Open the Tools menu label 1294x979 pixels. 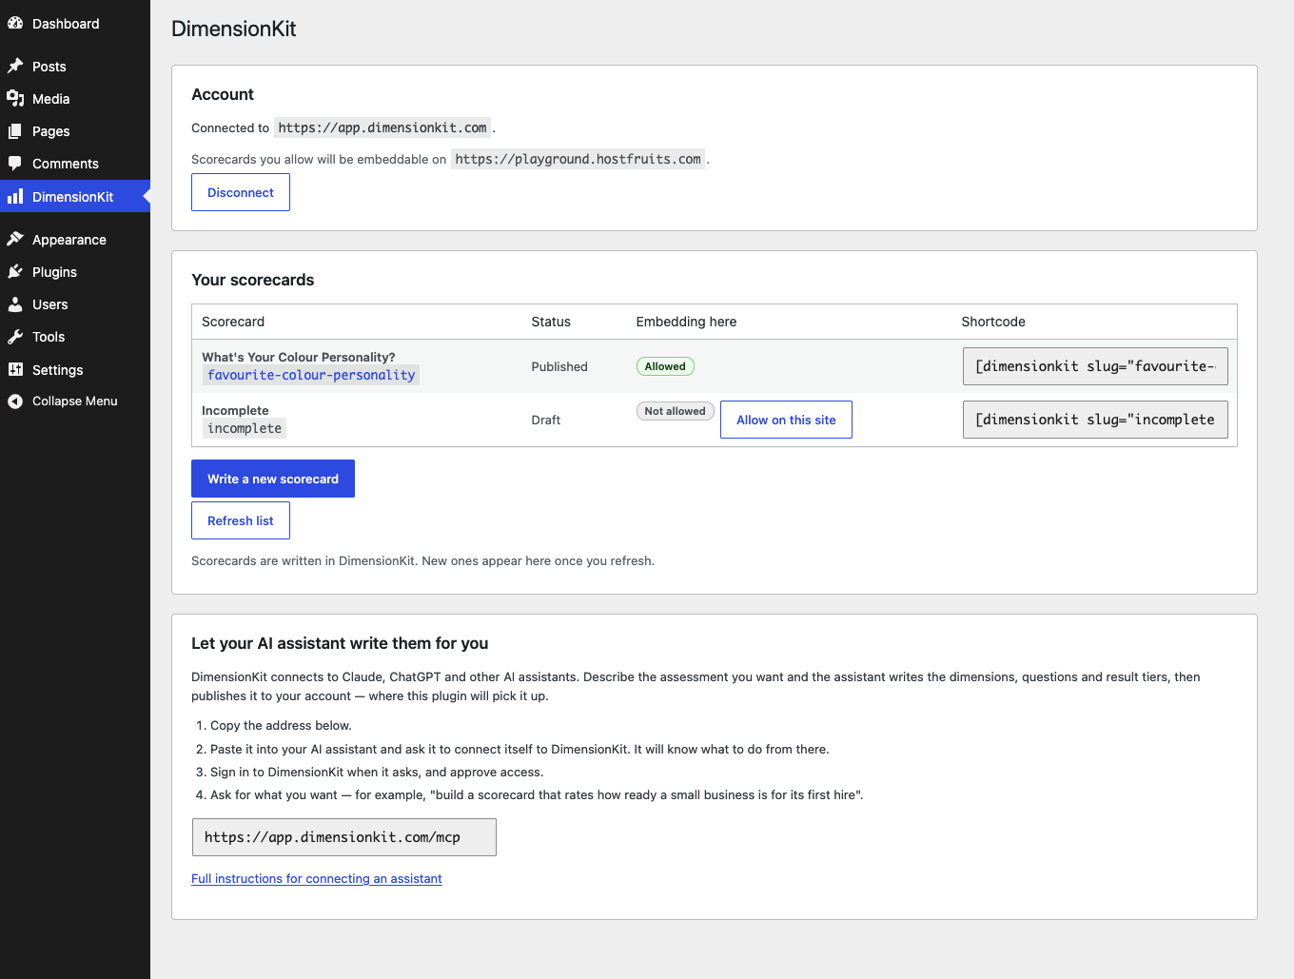click(49, 337)
